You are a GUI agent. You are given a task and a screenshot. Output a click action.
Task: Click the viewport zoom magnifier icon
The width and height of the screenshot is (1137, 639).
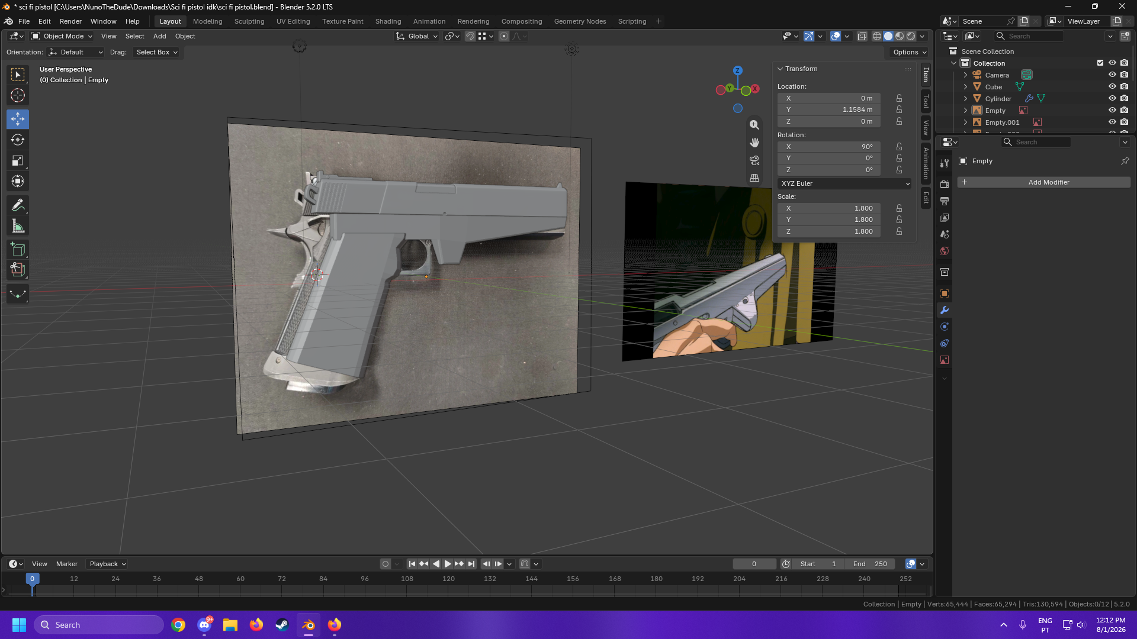[x=754, y=125]
